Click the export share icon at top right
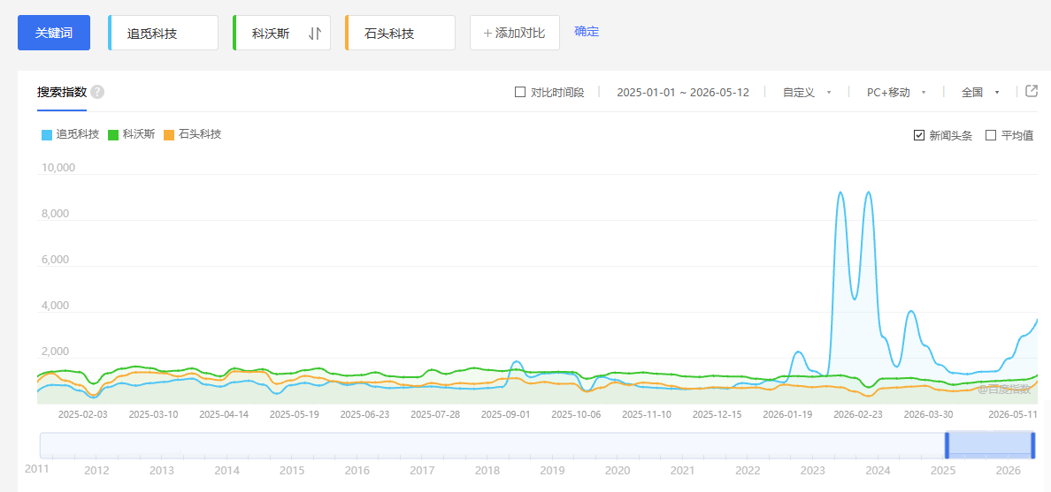Screen dimensions: 1051x492 (x=1032, y=91)
